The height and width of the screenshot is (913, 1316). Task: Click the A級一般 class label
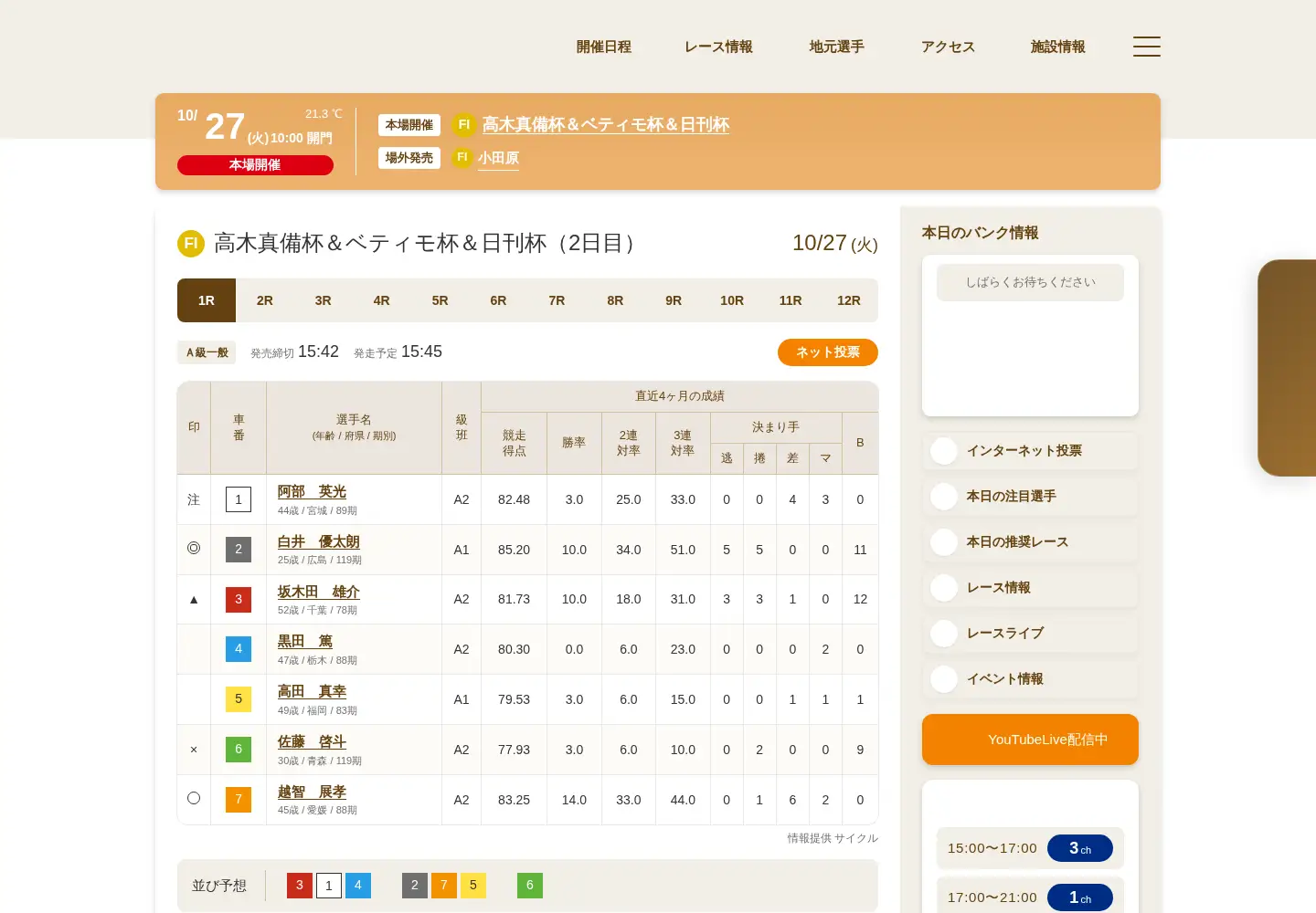click(x=207, y=352)
